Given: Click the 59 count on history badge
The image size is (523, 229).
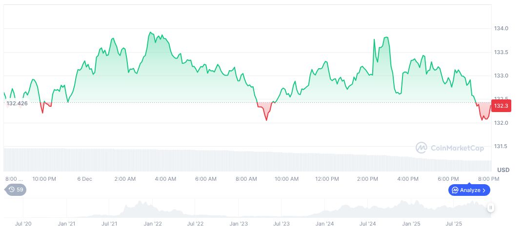Looking at the screenshot, I should click(20, 190).
